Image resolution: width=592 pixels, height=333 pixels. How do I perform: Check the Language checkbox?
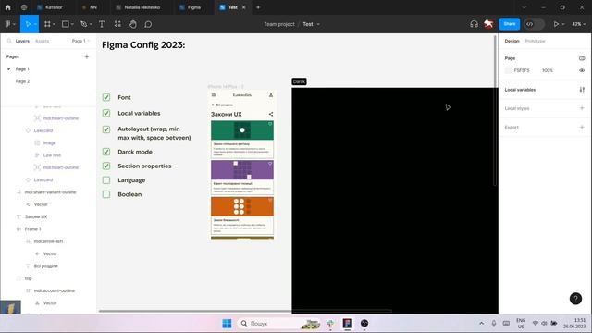coord(106,180)
